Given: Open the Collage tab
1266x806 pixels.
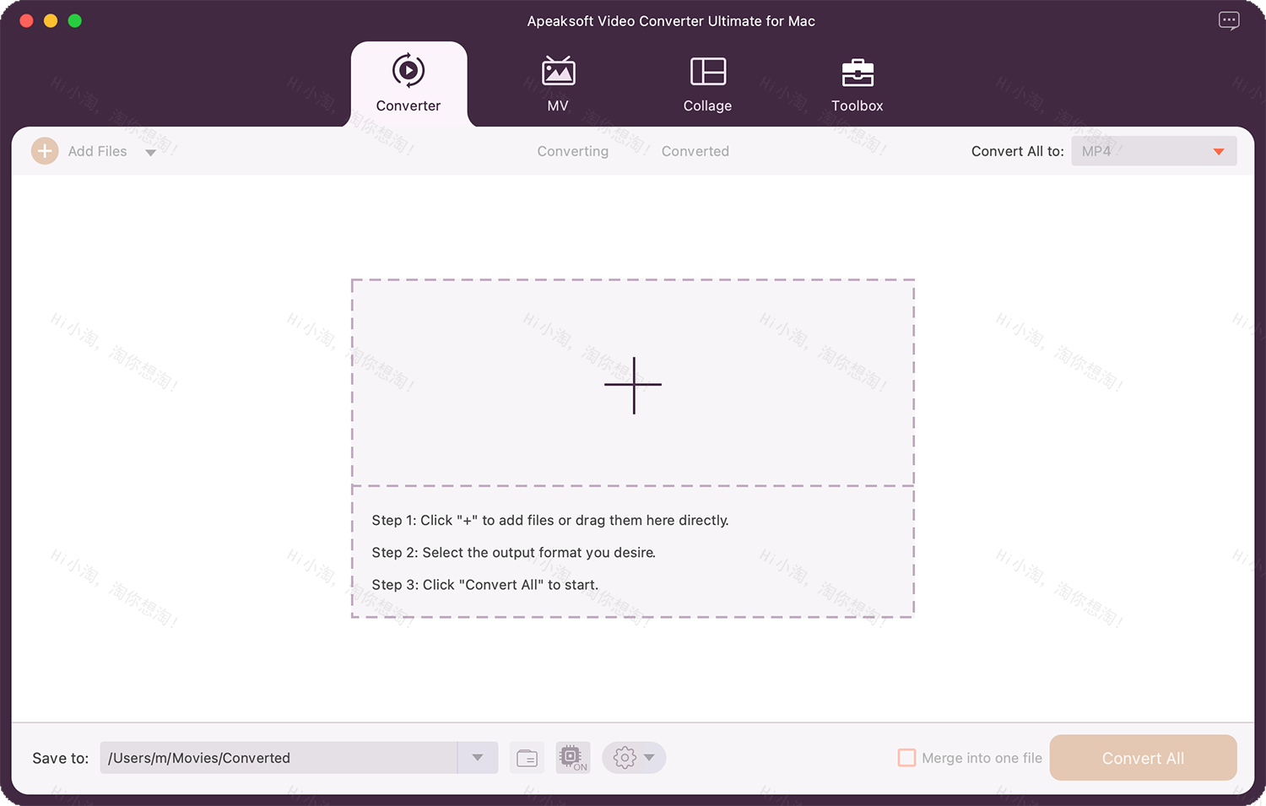Looking at the screenshot, I should coord(707,84).
